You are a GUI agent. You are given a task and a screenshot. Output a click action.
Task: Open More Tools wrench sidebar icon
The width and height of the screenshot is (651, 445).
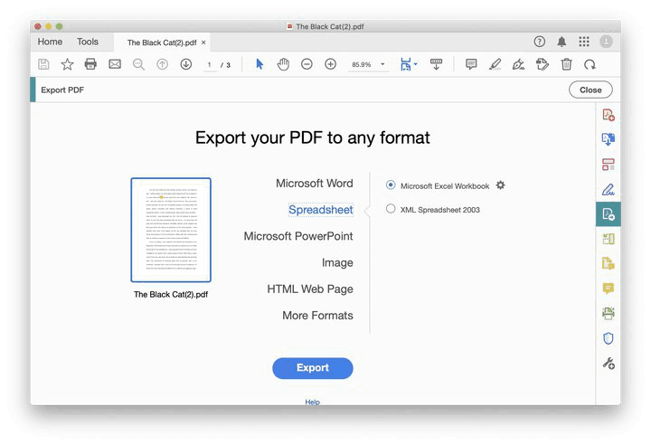(609, 364)
